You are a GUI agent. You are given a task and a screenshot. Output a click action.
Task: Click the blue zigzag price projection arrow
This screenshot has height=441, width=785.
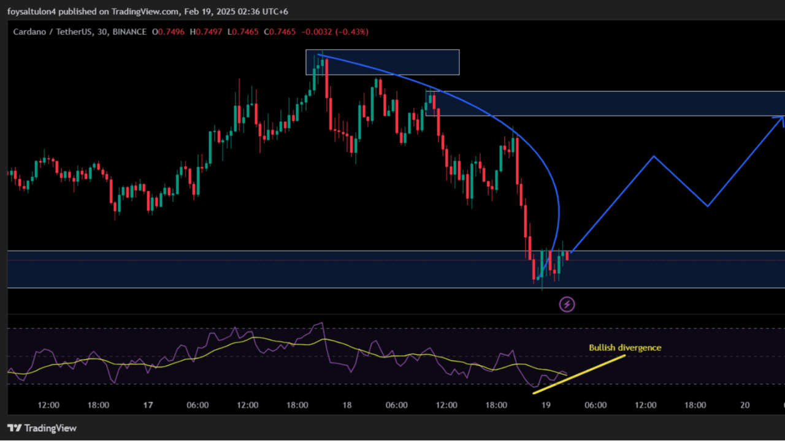pos(653,156)
